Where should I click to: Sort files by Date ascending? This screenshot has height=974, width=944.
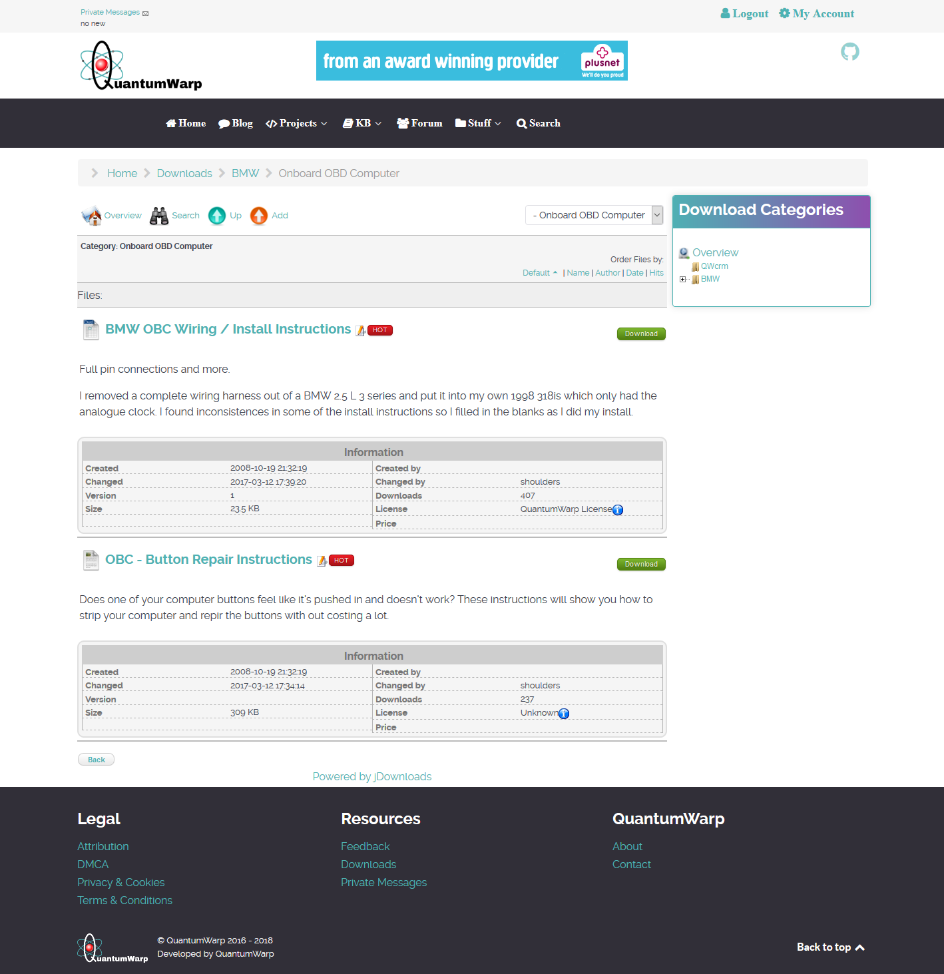tap(634, 272)
